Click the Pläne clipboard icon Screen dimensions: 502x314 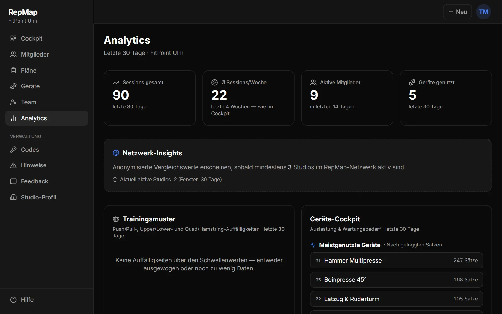click(x=13, y=70)
